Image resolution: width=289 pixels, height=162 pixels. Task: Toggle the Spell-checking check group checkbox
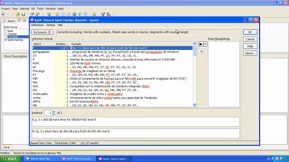coord(6,40)
